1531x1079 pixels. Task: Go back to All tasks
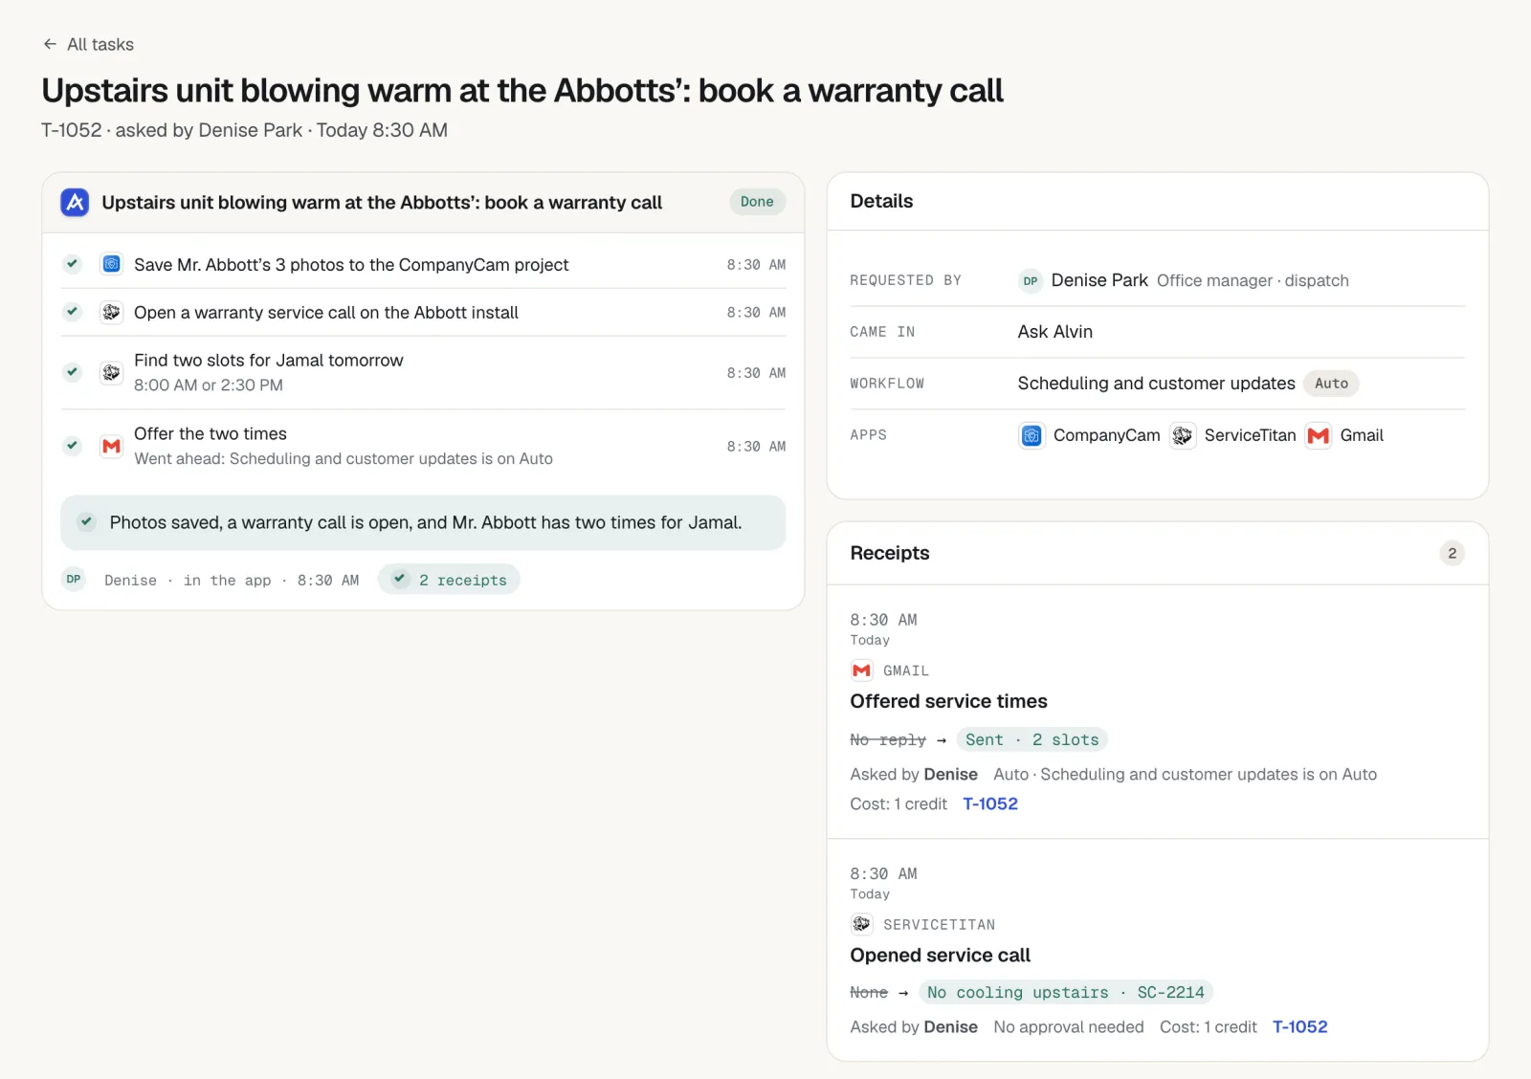[x=88, y=44]
